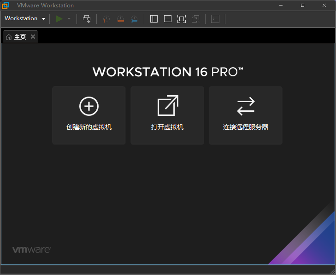Screen dimensions: 336x275
Task: Click 创建新的虚拟机 tile
Action: click(x=89, y=115)
